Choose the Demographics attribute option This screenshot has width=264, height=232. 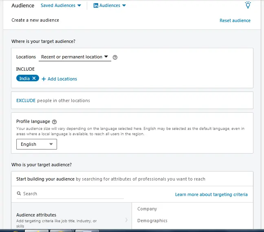pyautogui.click(x=152, y=221)
